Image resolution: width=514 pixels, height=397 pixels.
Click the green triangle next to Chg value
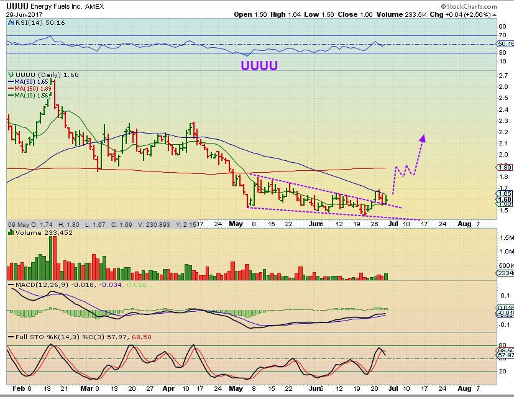pos(494,15)
